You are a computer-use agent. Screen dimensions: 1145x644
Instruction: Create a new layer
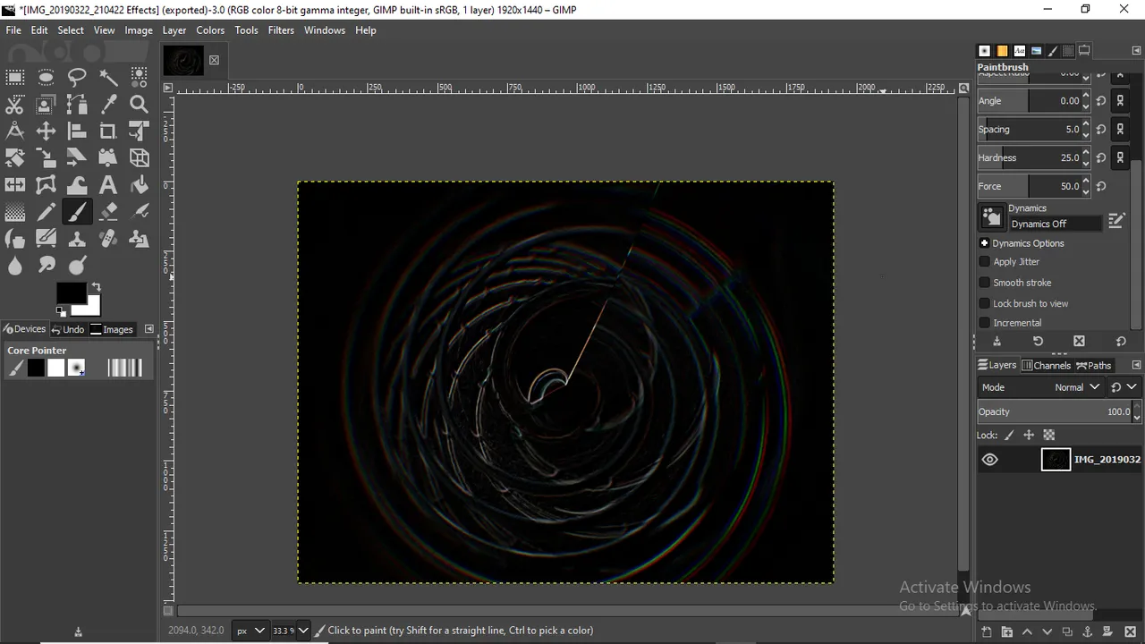coord(986,631)
